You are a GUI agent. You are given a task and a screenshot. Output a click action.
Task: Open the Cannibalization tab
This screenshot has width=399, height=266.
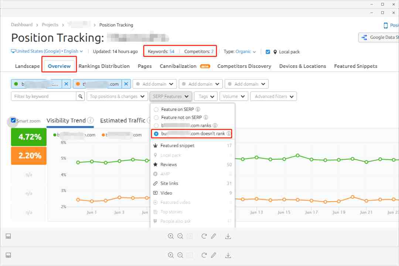[x=178, y=66]
